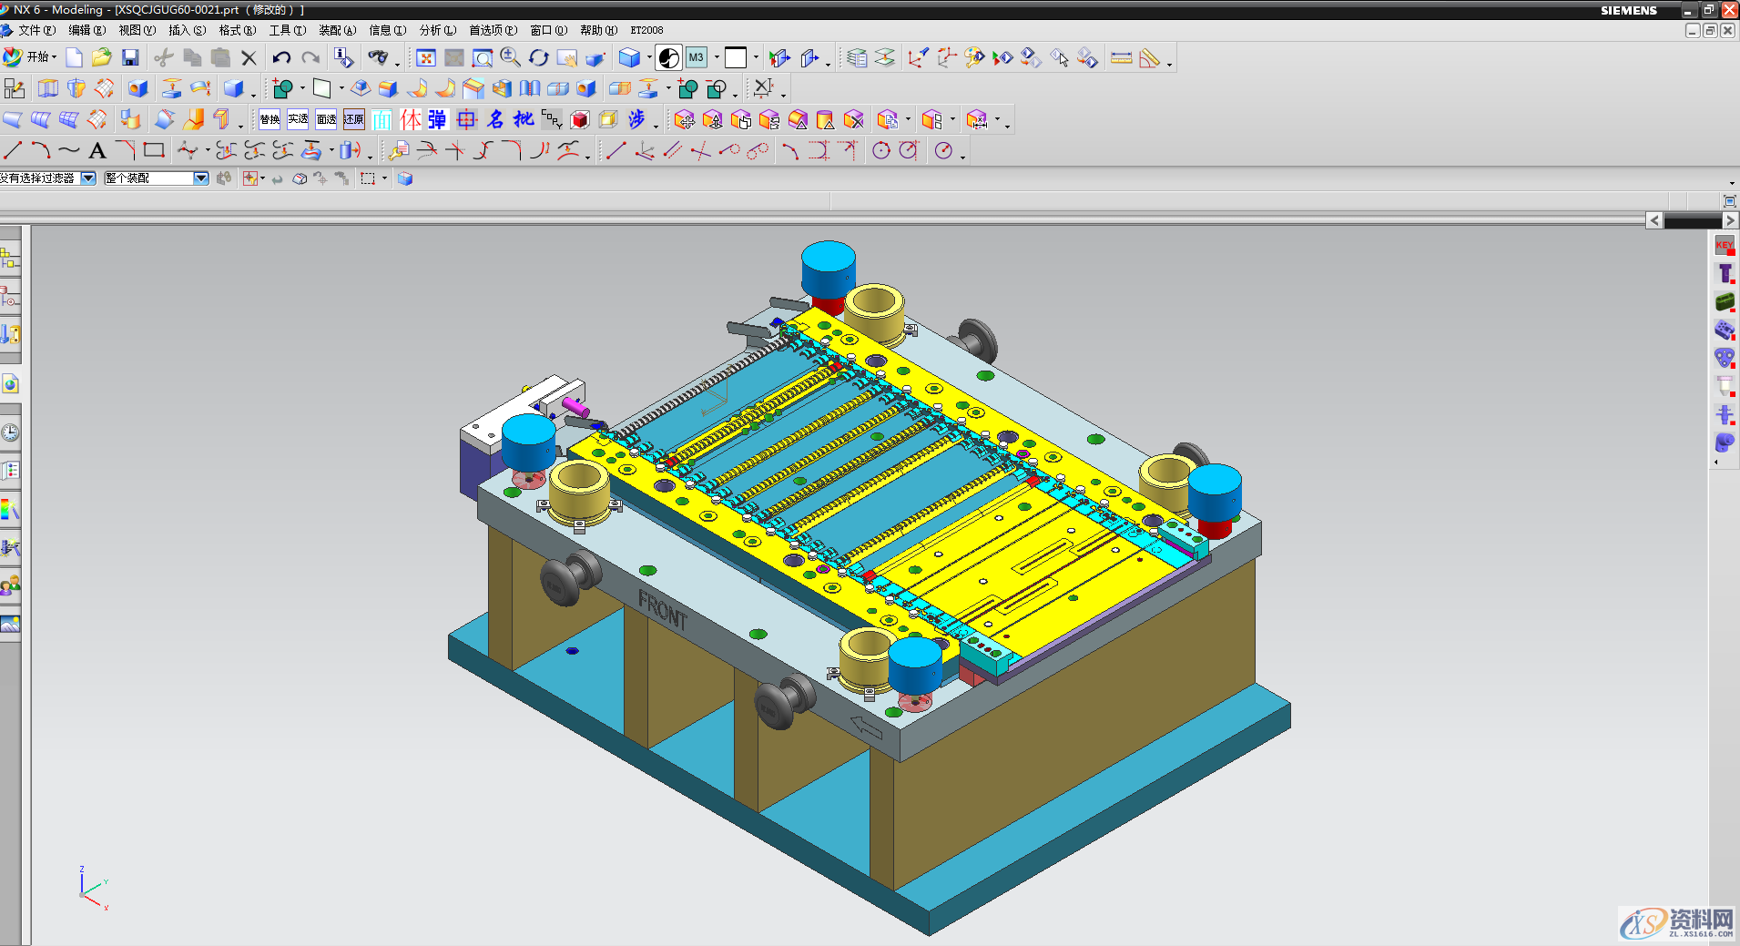This screenshot has width=1740, height=946.
Task: Select the Fit view icon
Action: (425, 58)
